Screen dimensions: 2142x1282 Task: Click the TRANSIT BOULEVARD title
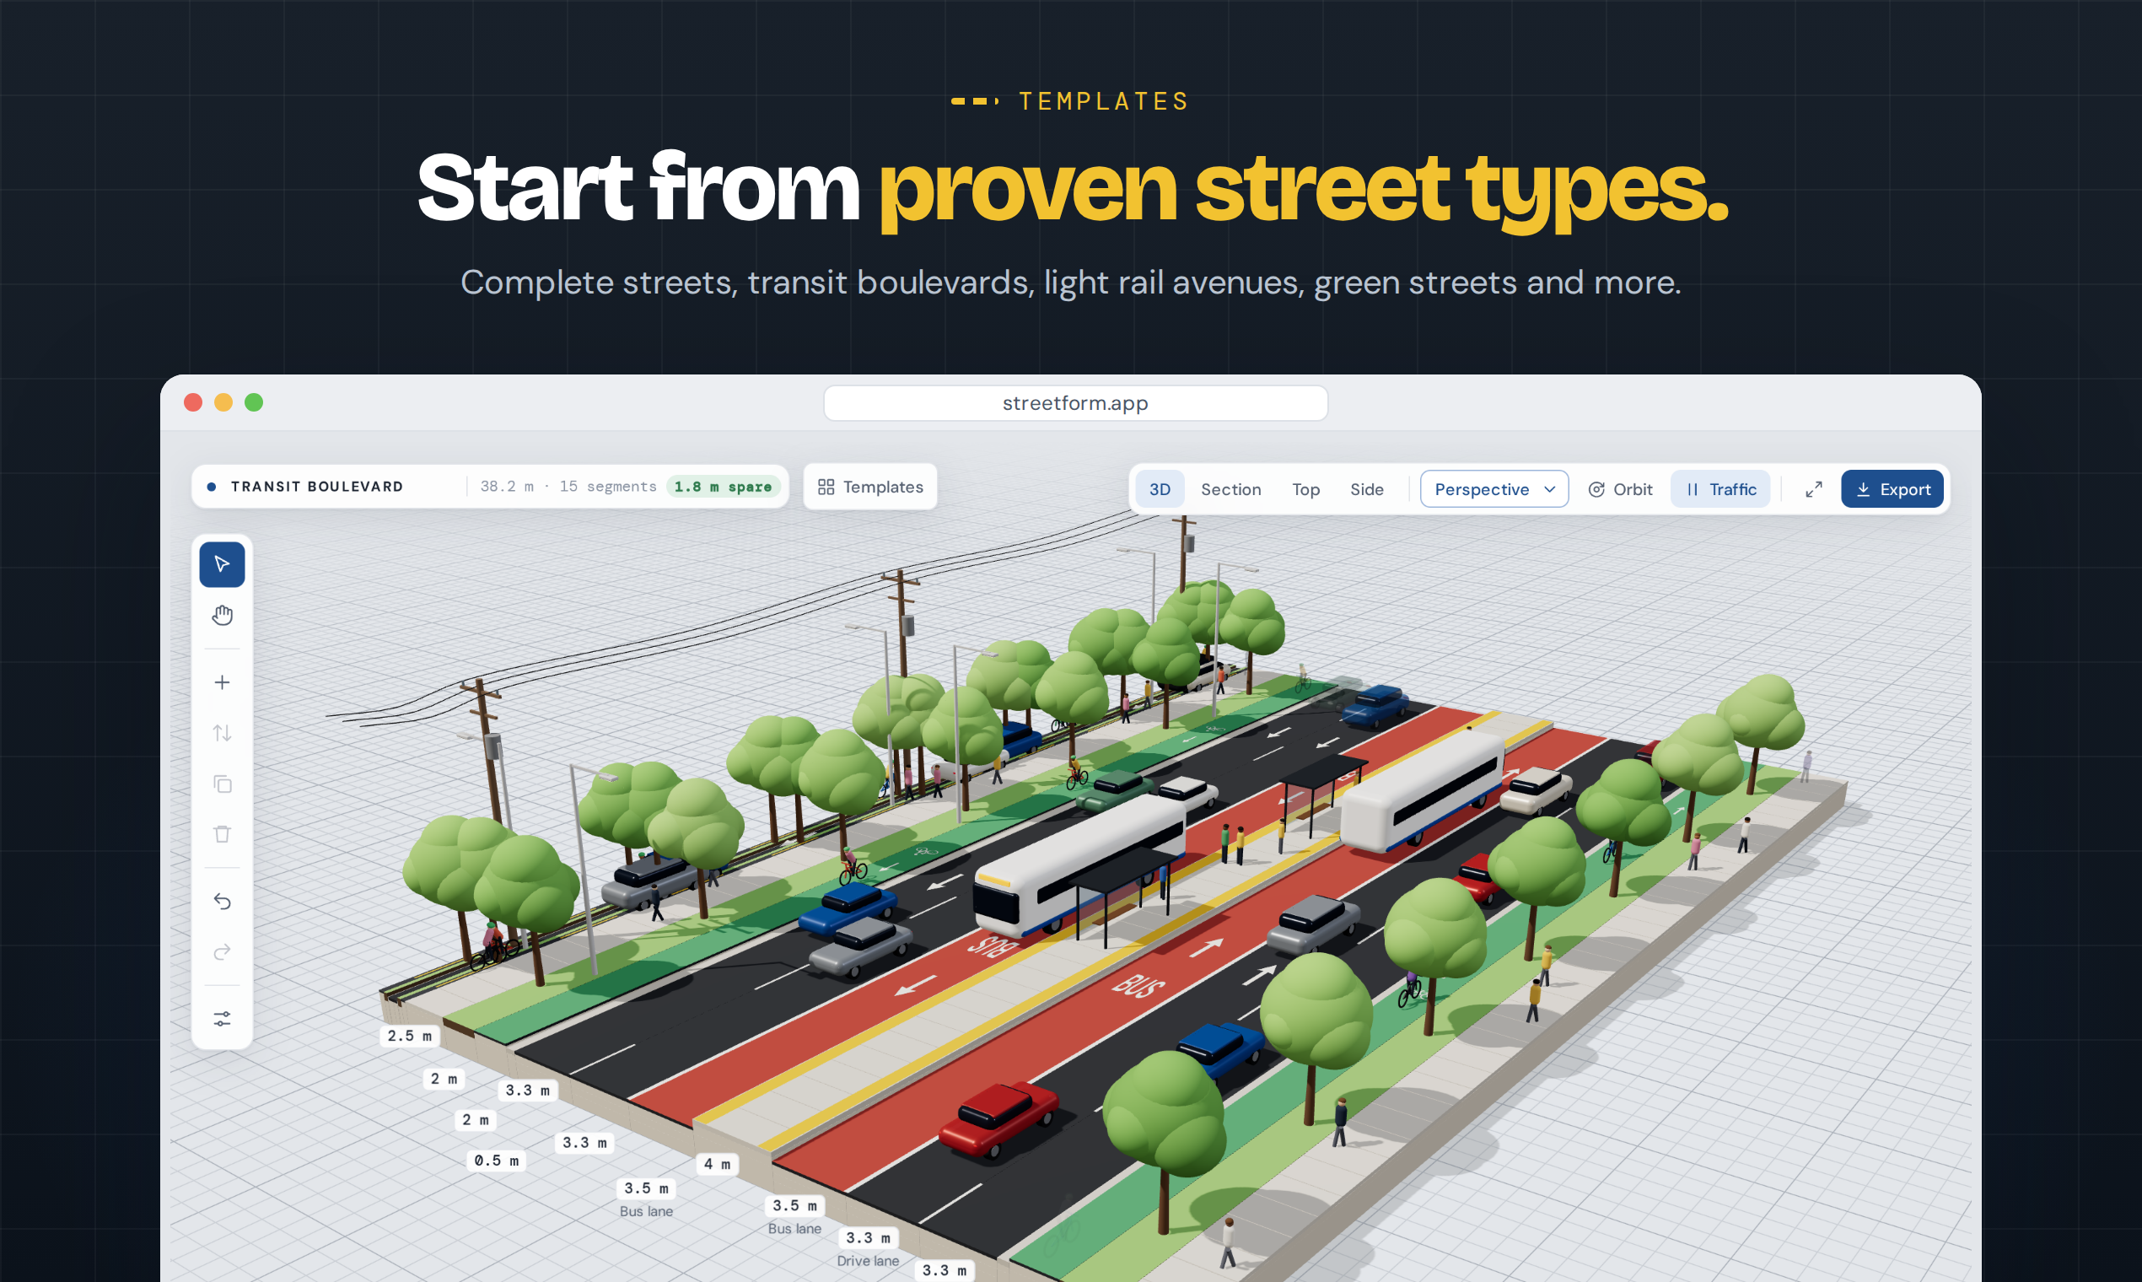(317, 487)
